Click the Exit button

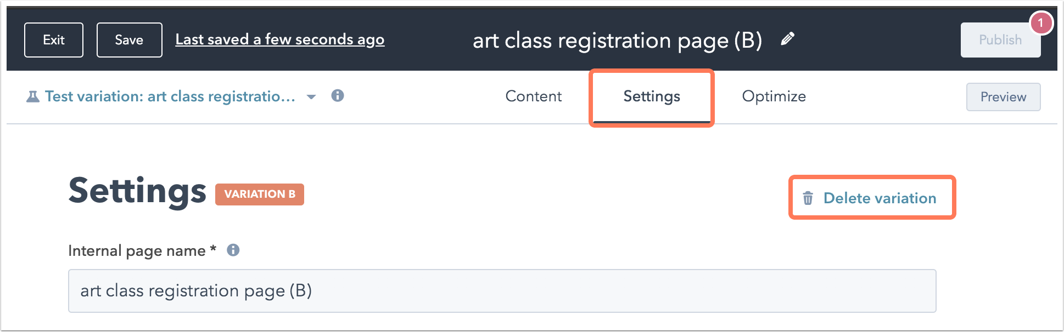pos(54,40)
